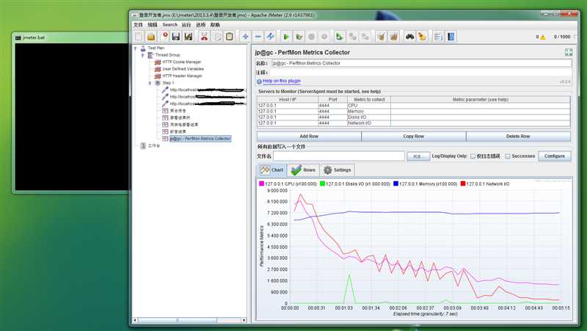
Task: Click Remote Start All toolbar icon
Action: [x=340, y=37]
